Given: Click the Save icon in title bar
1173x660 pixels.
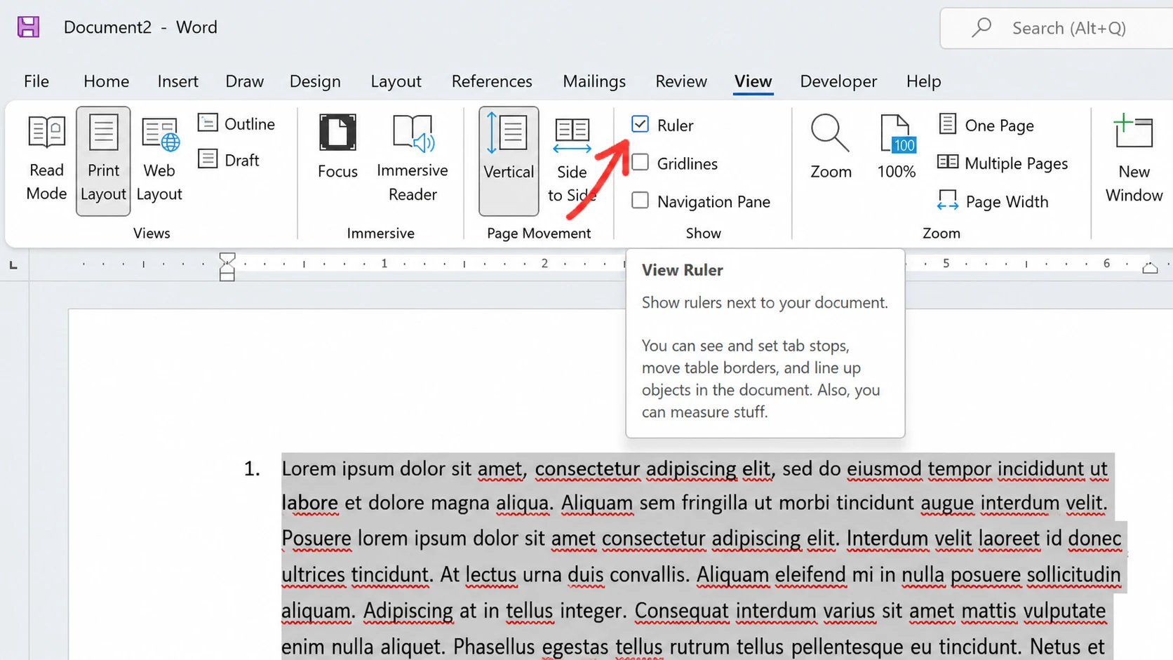Looking at the screenshot, I should (28, 27).
